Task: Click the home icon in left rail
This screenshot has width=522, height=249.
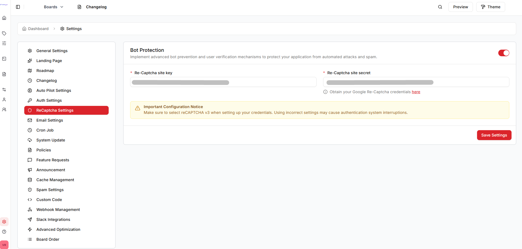Action: (4, 18)
